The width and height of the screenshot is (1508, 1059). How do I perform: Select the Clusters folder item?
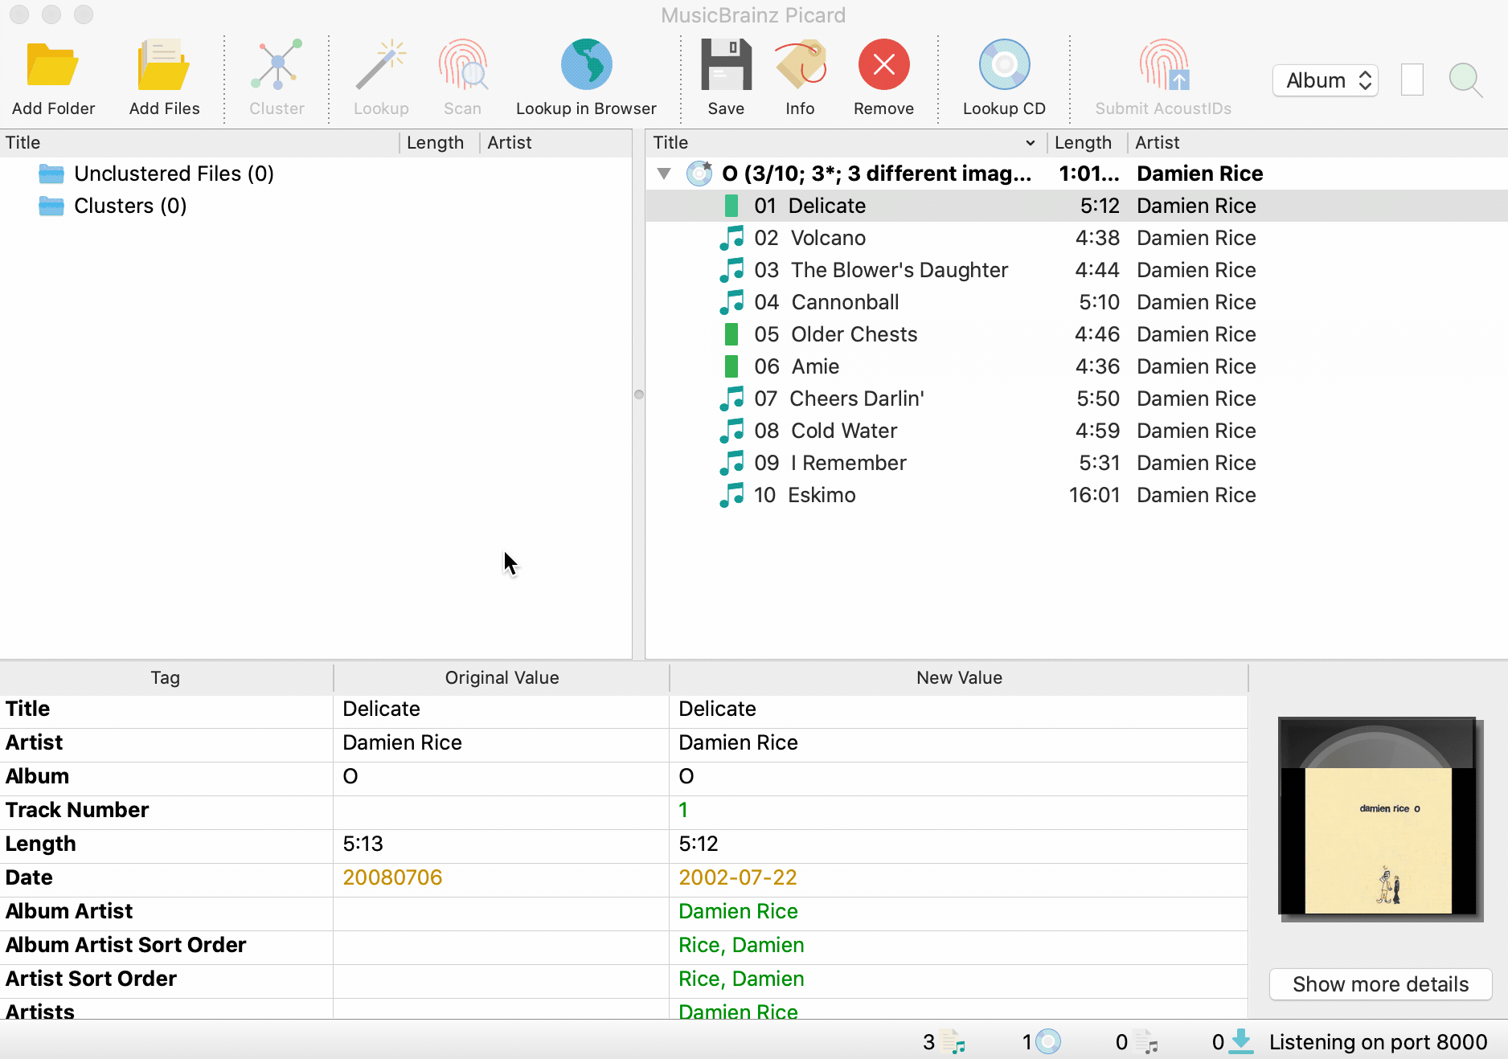pos(130,206)
